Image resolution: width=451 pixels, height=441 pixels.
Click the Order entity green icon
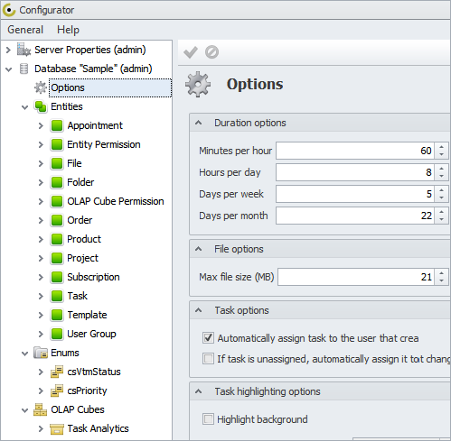[57, 220]
